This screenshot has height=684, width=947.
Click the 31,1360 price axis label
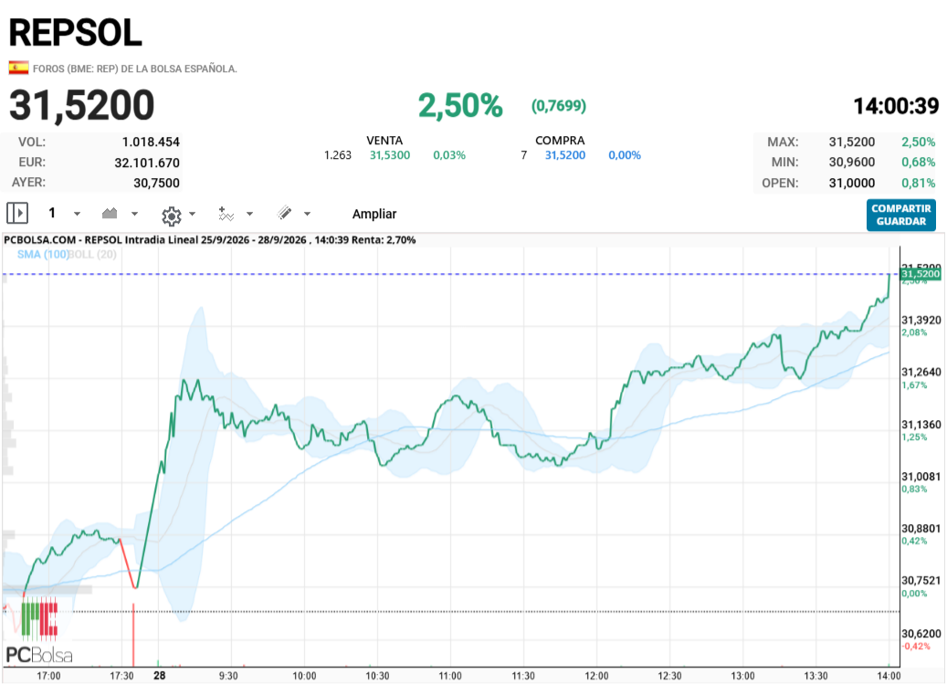pyautogui.click(x=921, y=425)
